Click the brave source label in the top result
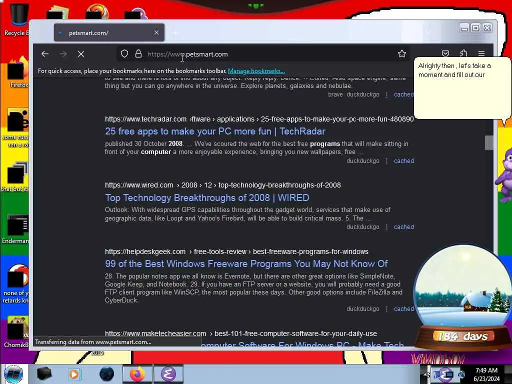The height and width of the screenshot is (384, 512). coord(335,94)
